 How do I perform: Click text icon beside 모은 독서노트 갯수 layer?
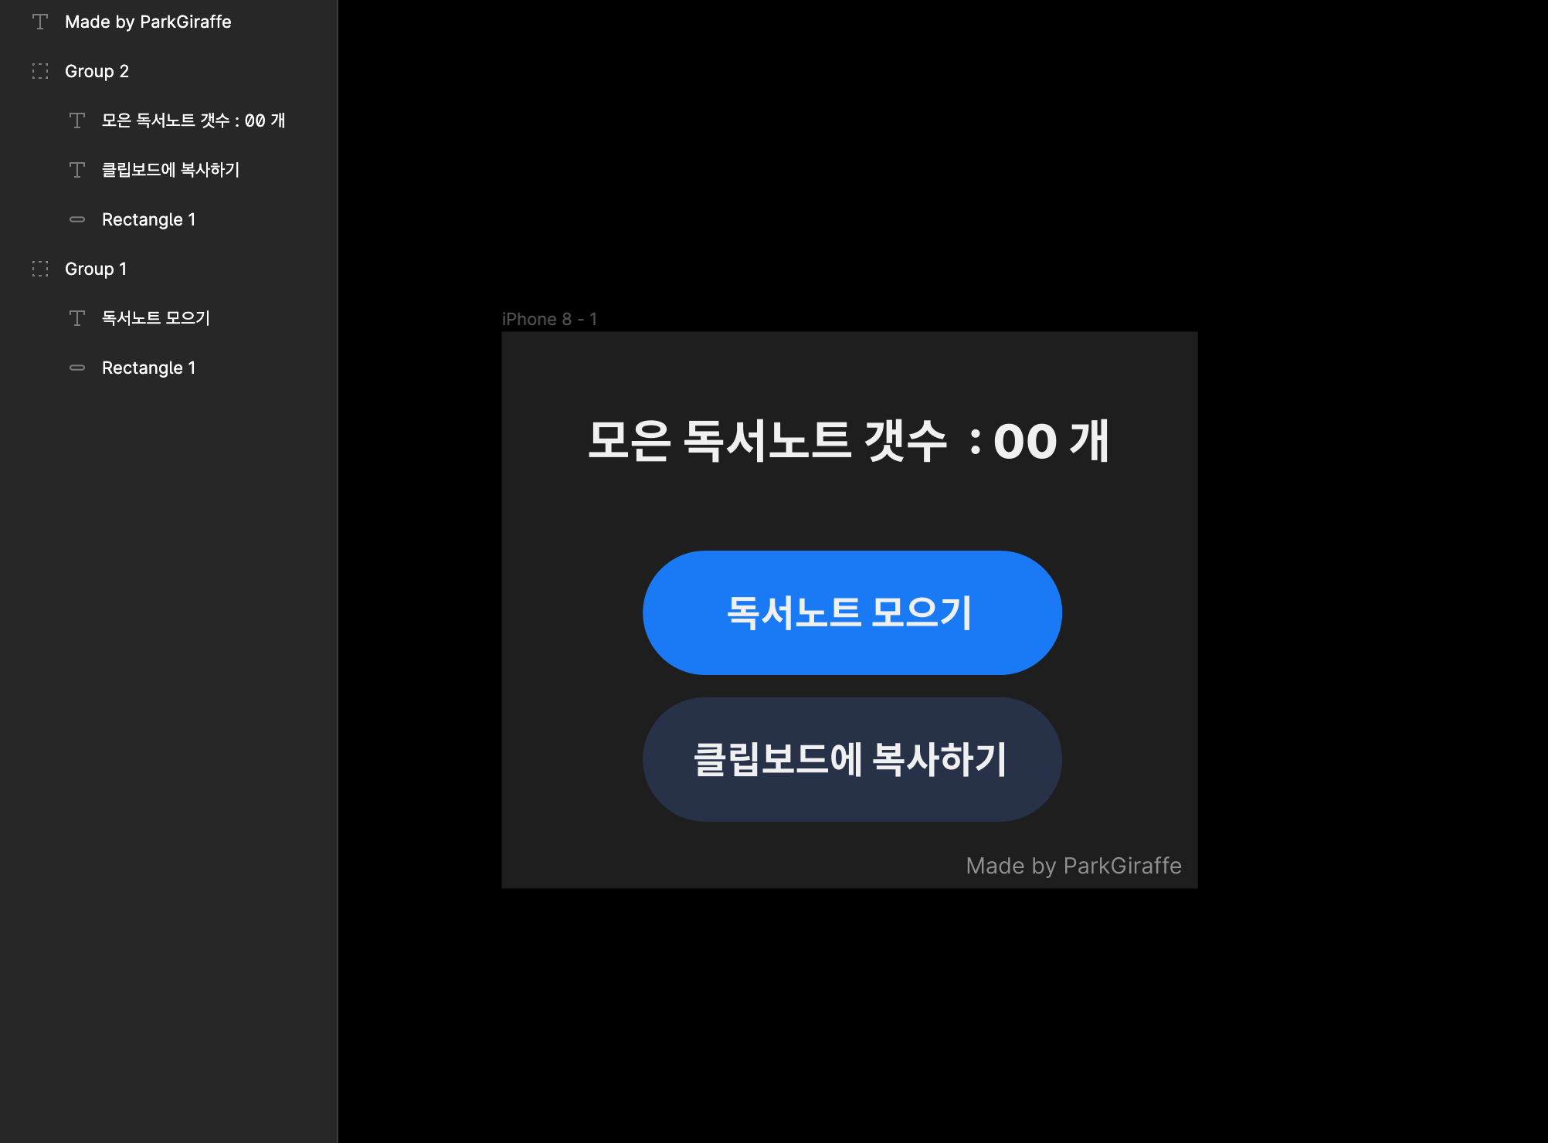pyautogui.click(x=77, y=120)
